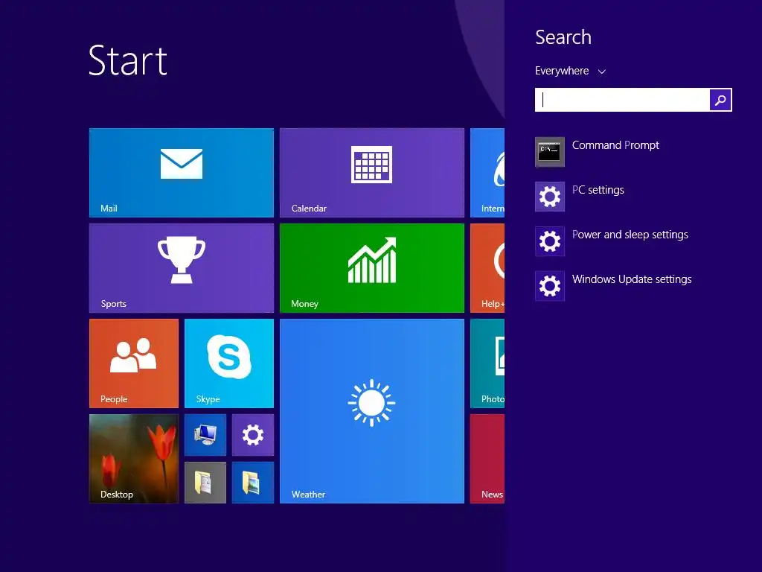The image size is (762, 572).
Task: Open the Desktop tile with tulips
Action: pyautogui.click(x=134, y=459)
